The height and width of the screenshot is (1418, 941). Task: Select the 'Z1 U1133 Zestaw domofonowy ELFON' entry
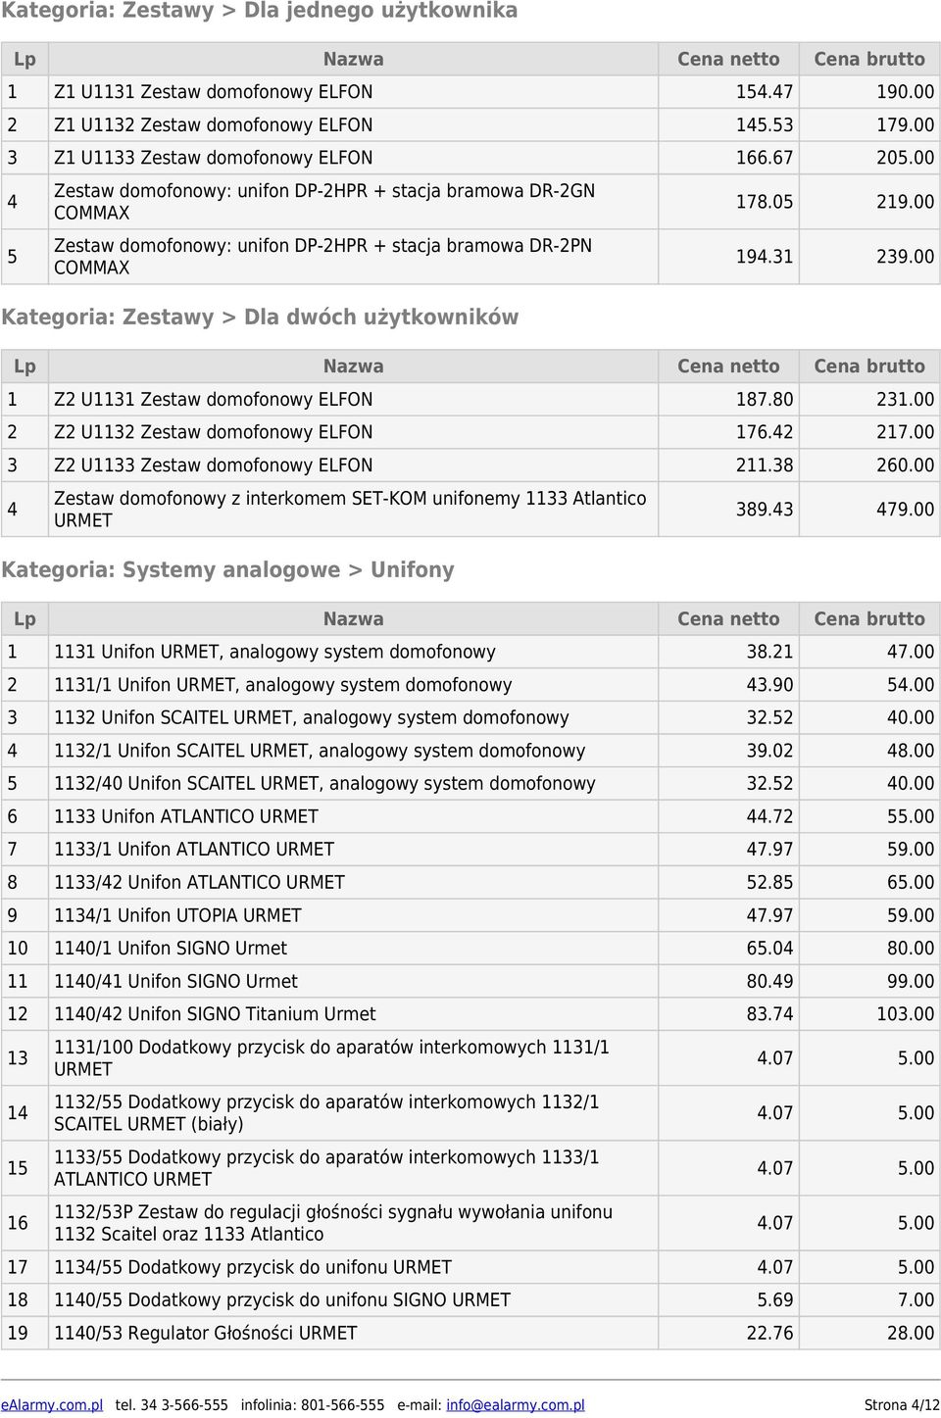tap(214, 158)
